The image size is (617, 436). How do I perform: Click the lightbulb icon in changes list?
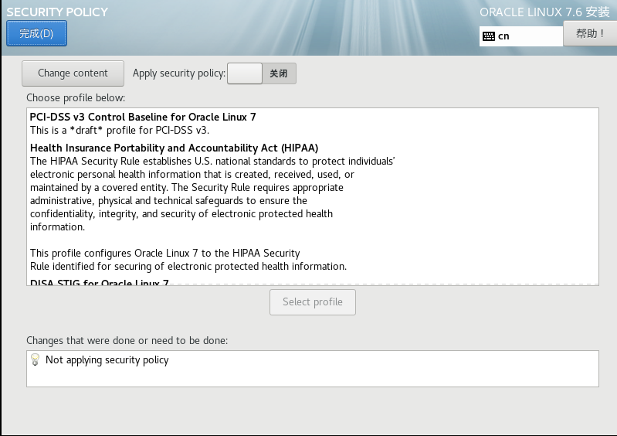click(35, 359)
